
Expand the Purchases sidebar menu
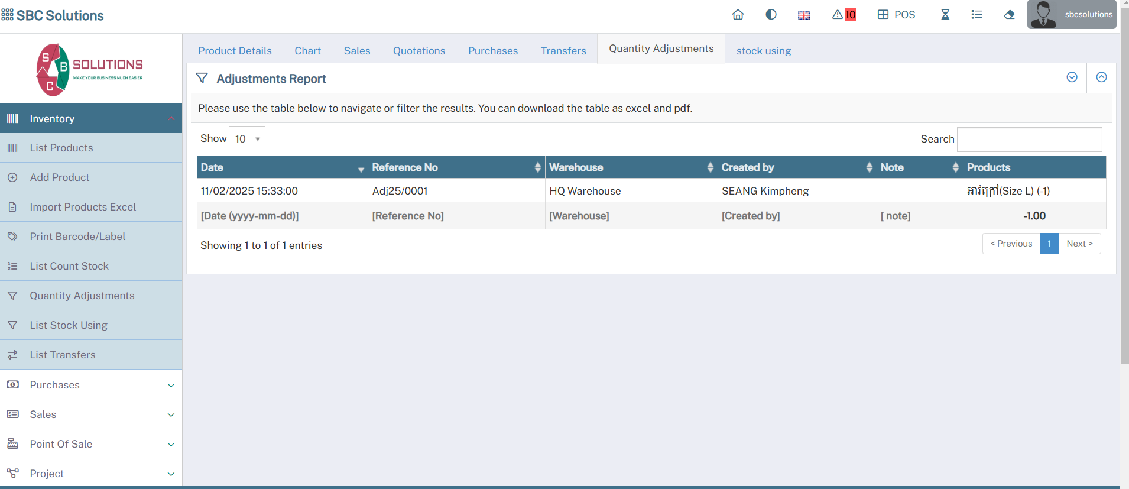tap(91, 385)
